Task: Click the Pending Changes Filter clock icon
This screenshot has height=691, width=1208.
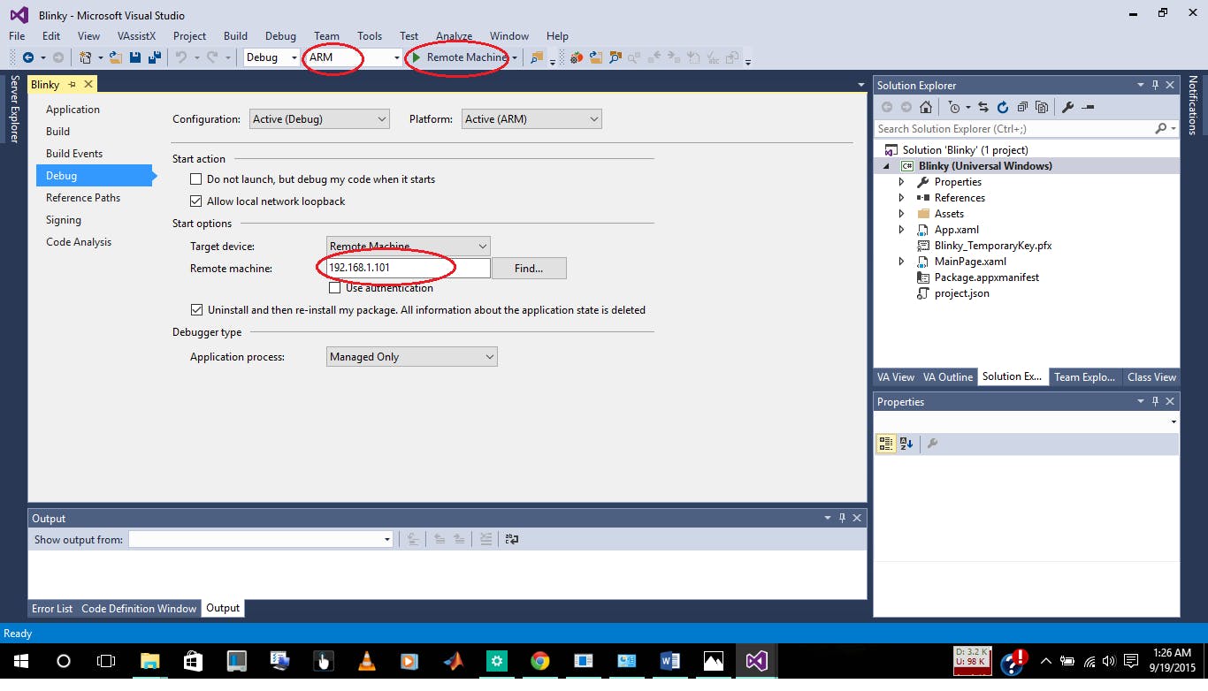Action: (x=954, y=107)
